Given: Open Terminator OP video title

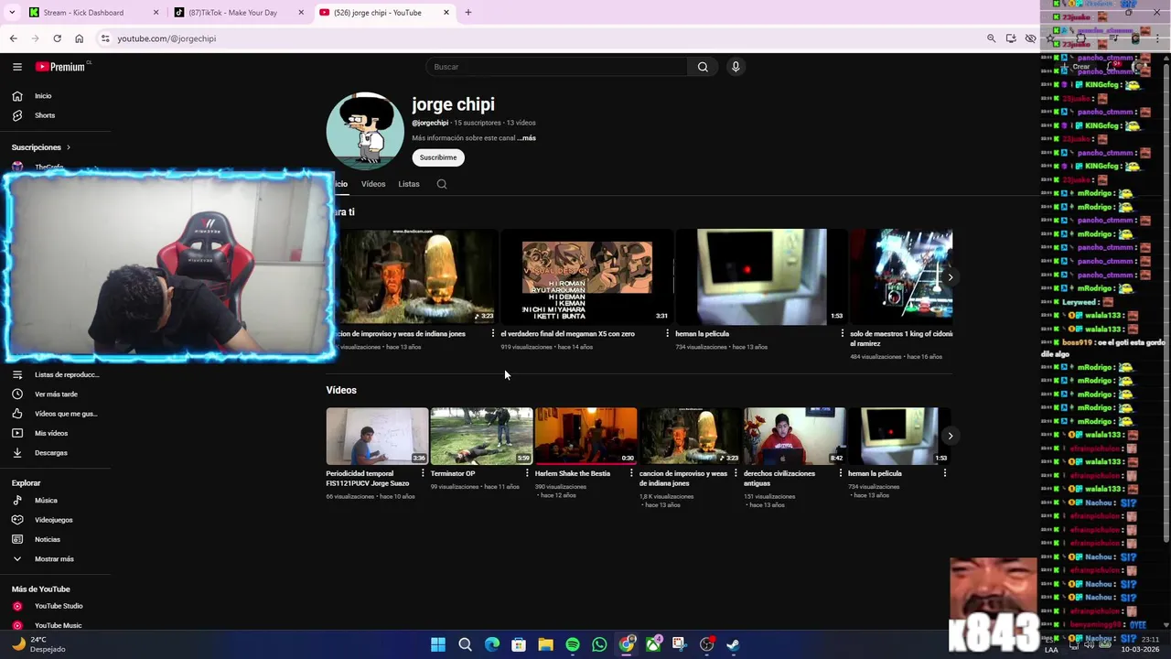Looking at the screenshot, I should tap(453, 473).
